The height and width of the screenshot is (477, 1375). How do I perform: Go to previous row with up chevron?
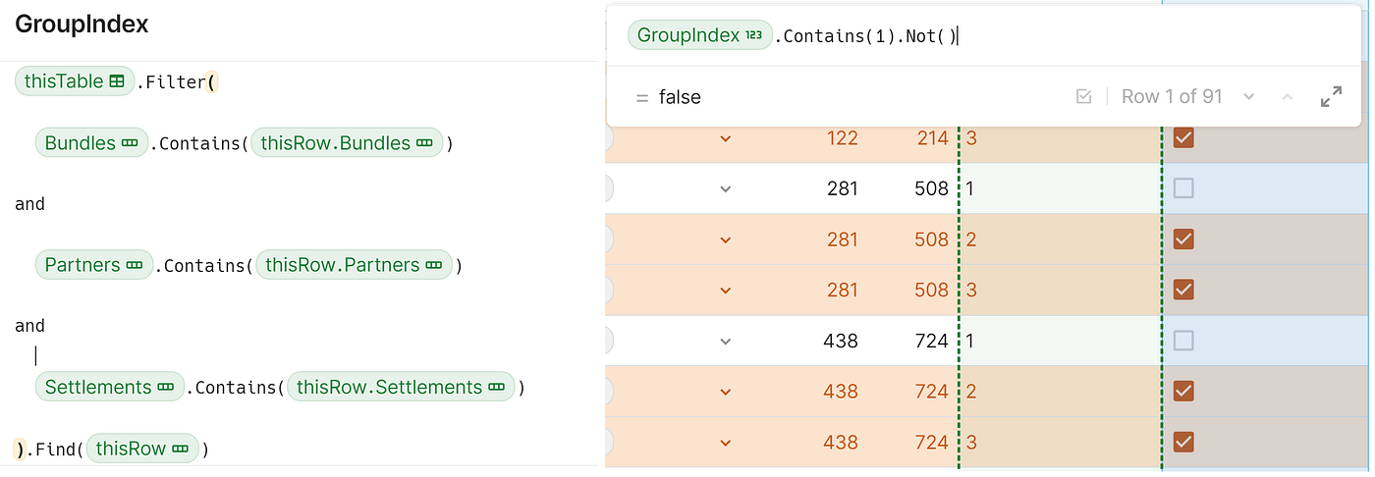[1288, 96]
